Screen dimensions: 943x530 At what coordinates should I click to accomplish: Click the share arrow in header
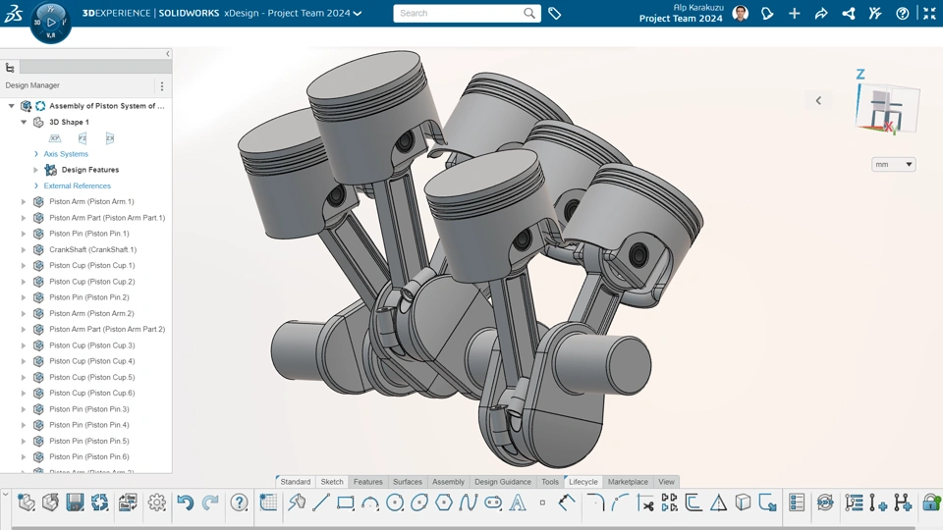pos(821,13)
